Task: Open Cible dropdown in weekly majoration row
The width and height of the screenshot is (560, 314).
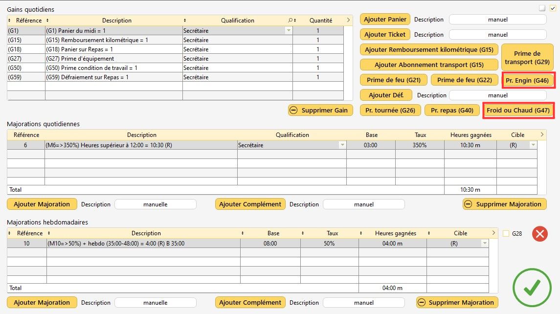Action: [x=484, y=243]
